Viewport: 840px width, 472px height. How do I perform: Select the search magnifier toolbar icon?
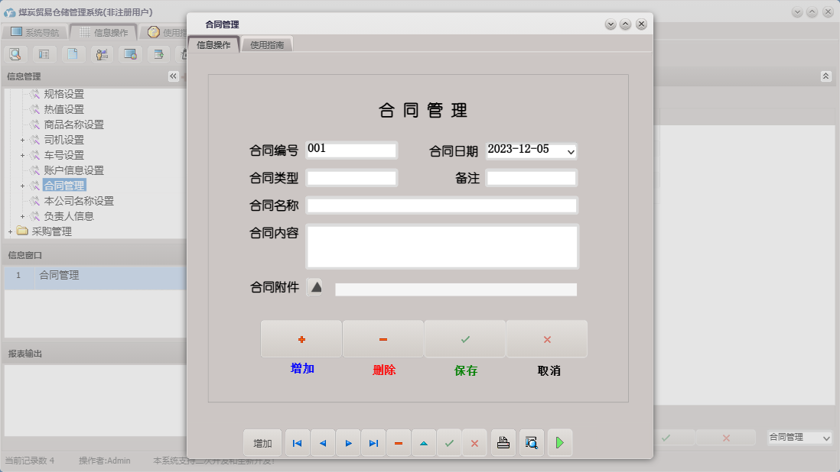[x=15, y=54]
